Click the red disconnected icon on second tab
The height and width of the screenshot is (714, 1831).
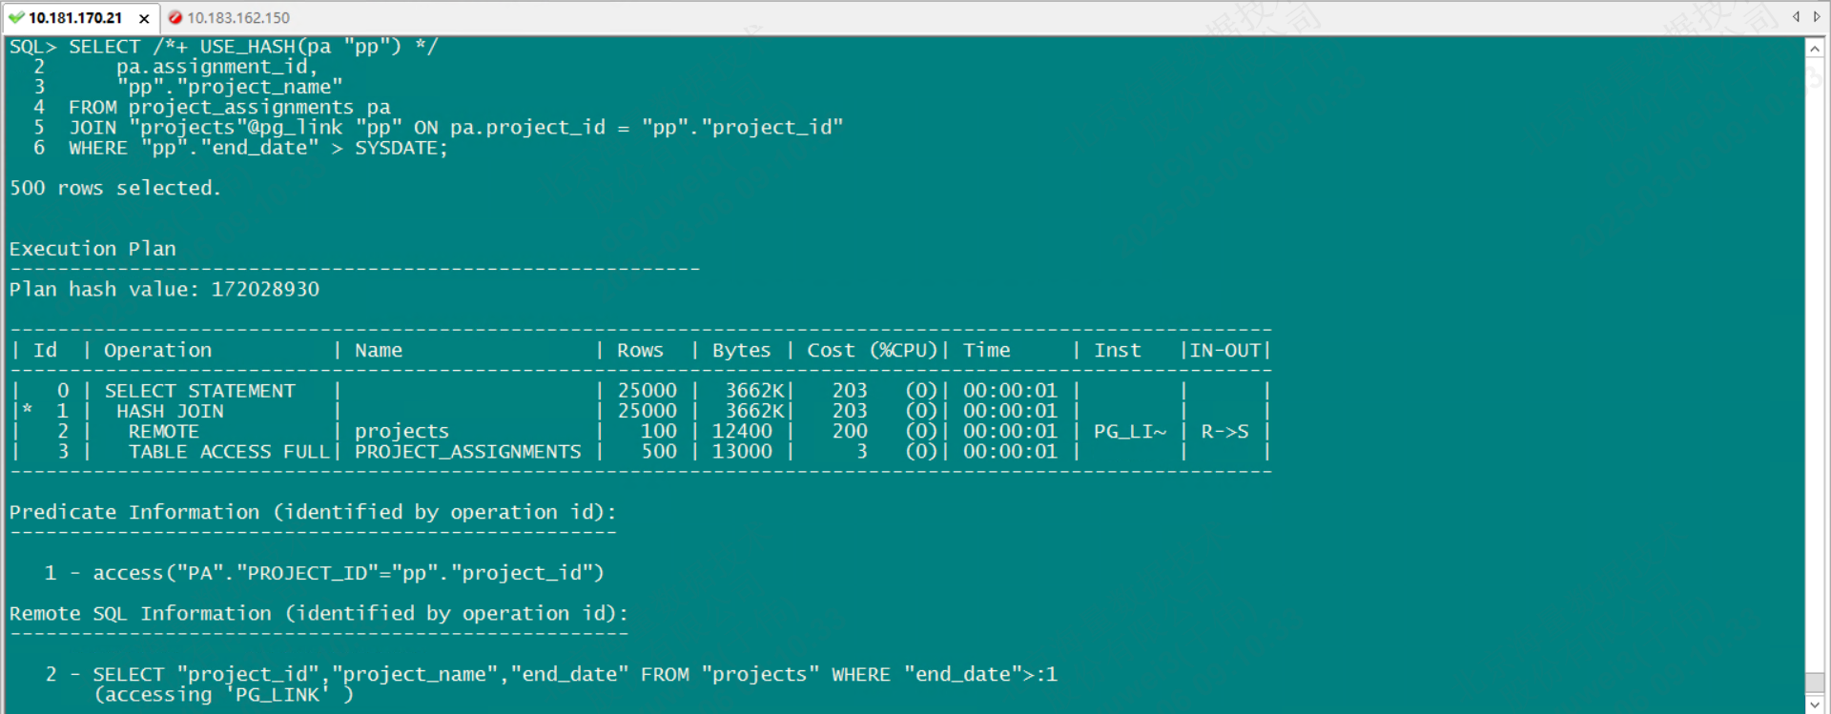175,17
